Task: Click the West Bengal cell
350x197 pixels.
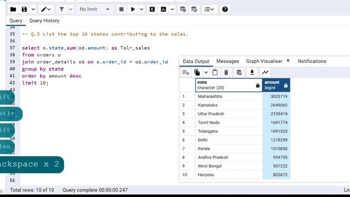Action: (x=229, y=166)
